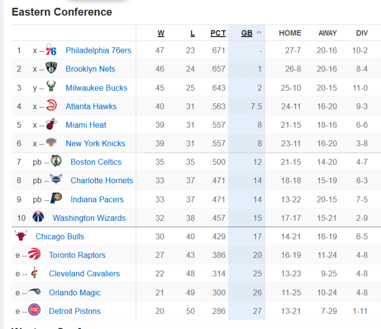Click the Chicago Bulls logo icon
The height and width of the screenshot is (329, 381).
pos(21,237)
